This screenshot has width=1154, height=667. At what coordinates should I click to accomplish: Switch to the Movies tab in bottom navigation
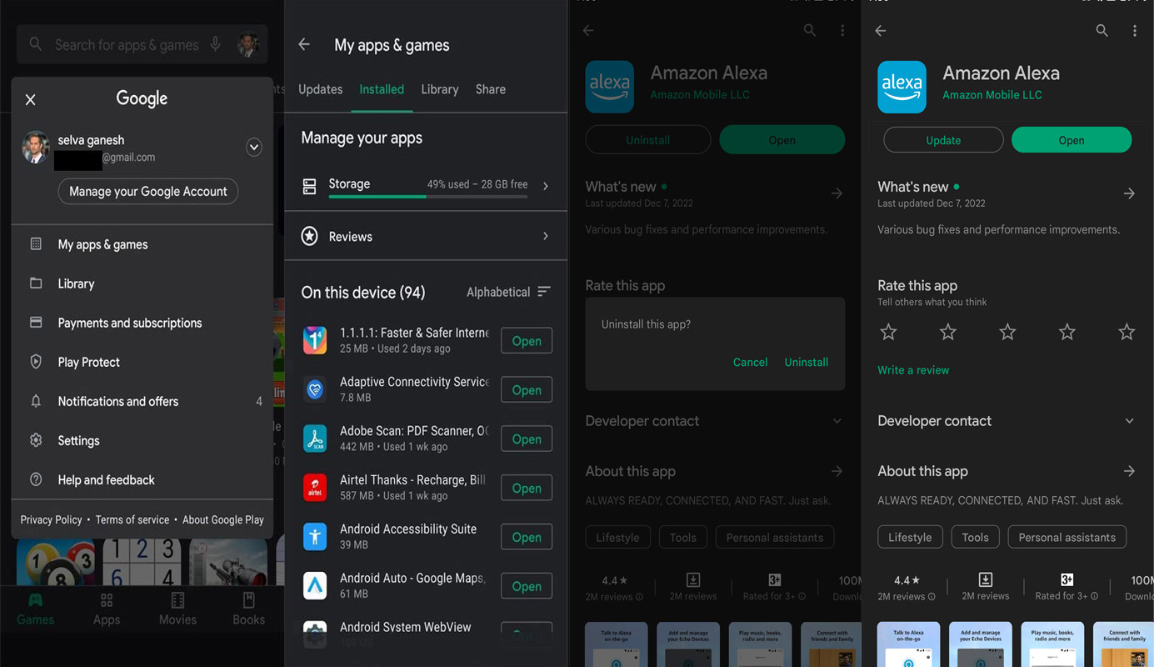177,609
